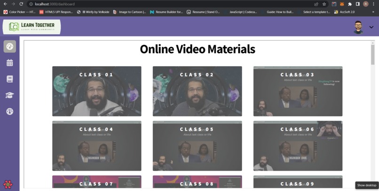This screenshot has height=191, width=379.
Task: Open the Class 07 video thumbnail
Action: (97, 182)
